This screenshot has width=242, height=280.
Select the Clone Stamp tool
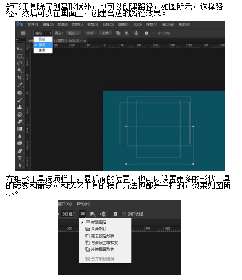(20, 107)
